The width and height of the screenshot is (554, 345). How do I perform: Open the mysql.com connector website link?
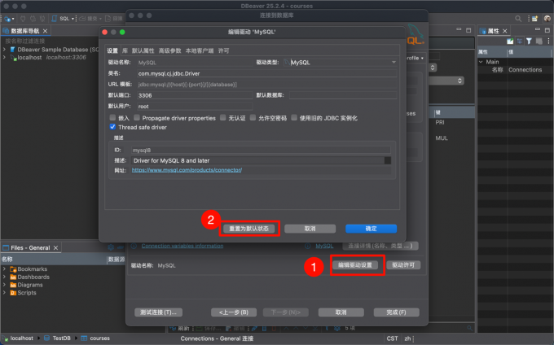[187, 170]
